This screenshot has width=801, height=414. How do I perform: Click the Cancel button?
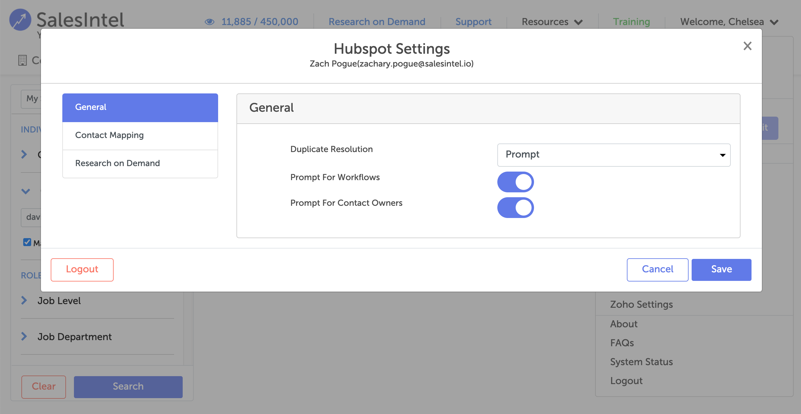(657, 270)
